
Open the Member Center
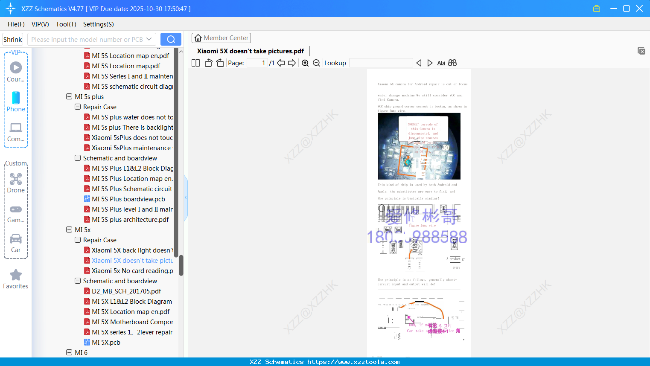[x=221, y=38]
